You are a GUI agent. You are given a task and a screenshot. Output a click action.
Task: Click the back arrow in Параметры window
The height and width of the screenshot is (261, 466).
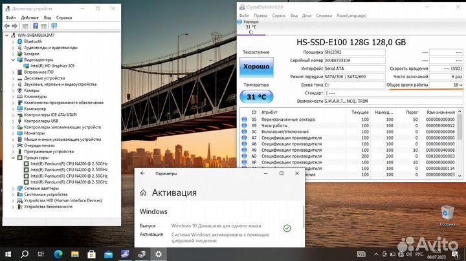coord(142,174)
